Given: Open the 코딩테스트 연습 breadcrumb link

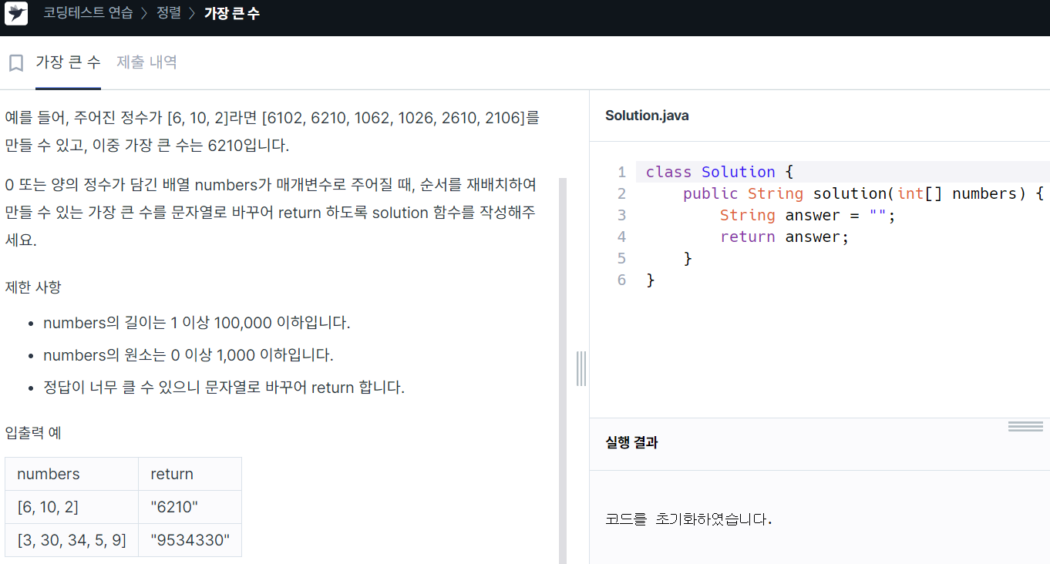Looking at the screenshot, I should click(88, 14).
